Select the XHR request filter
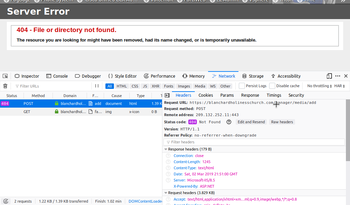 point(156,86)
